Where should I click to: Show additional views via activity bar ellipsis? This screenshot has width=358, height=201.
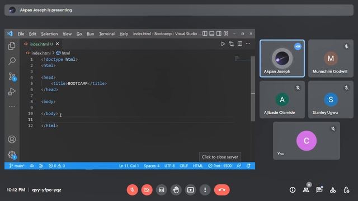click(12, 107)
